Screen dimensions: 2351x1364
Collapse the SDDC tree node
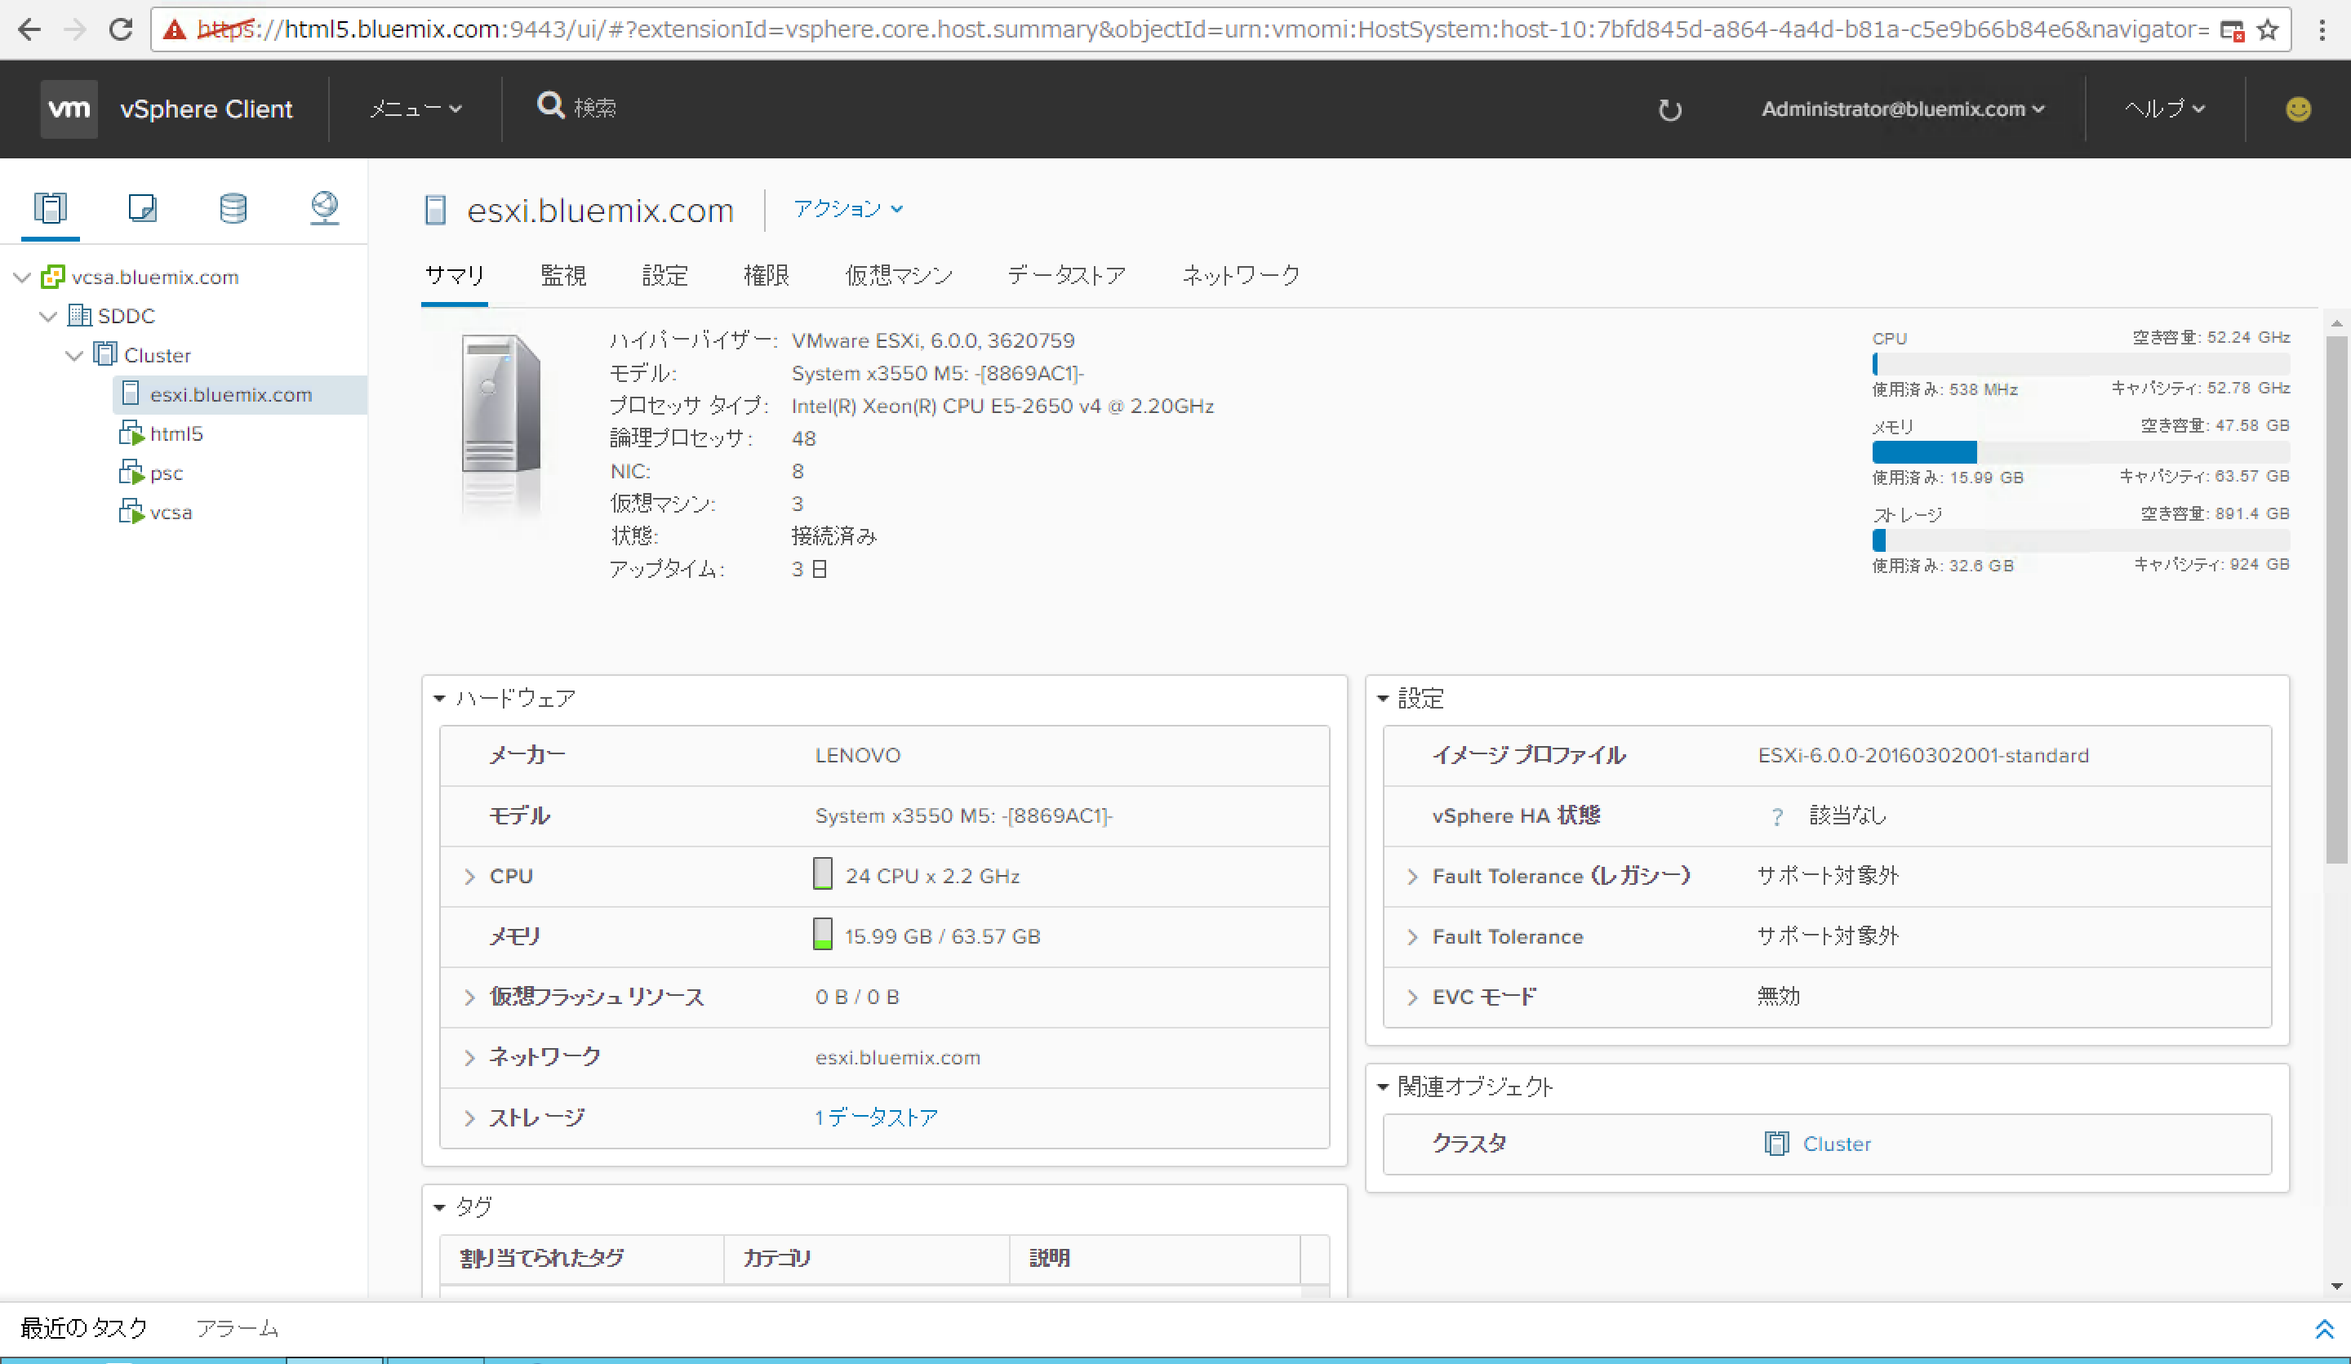tap(47, 316)
